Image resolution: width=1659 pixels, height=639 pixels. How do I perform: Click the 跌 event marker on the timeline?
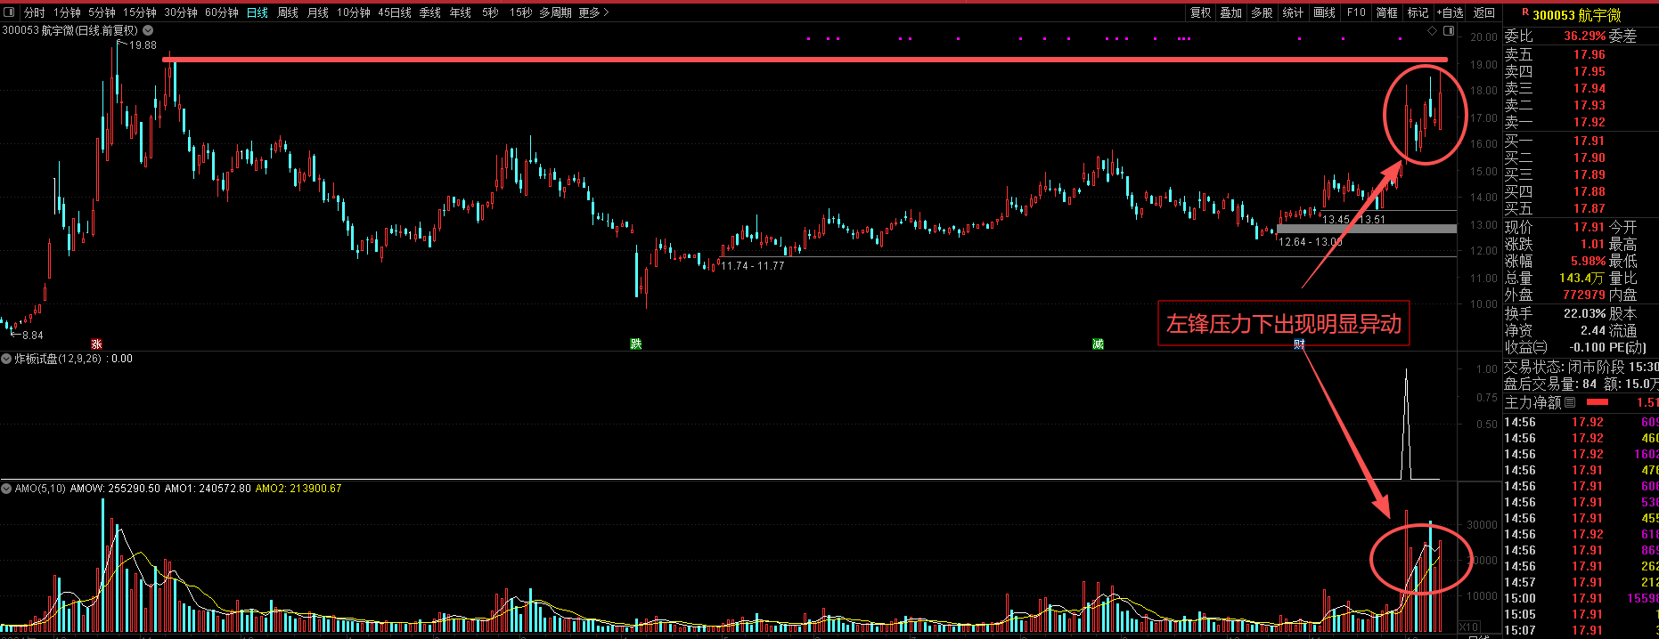pyautogui.click(x=635, y=344)
